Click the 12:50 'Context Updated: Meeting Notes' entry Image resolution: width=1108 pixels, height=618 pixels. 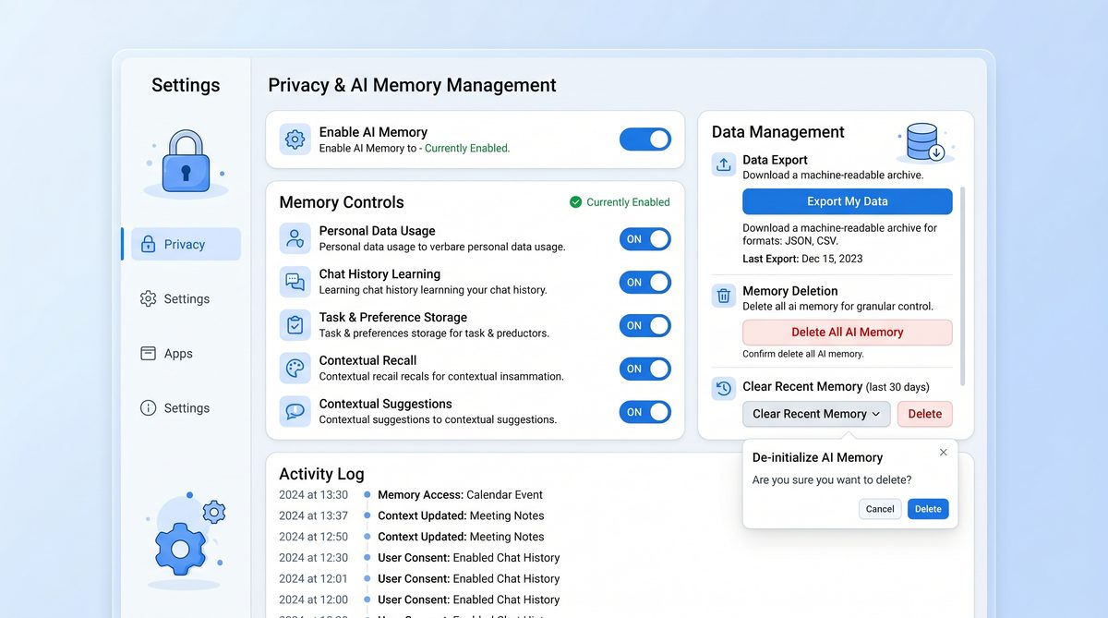click(461, 537)
